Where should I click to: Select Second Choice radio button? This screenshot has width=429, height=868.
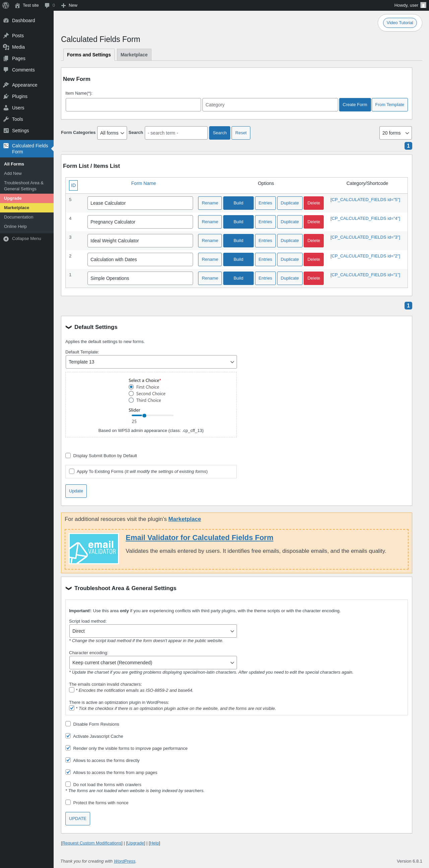pyautogui.click(x=131, y=394)
